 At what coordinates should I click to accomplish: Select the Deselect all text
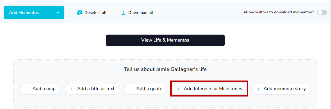tap(96, 13)
